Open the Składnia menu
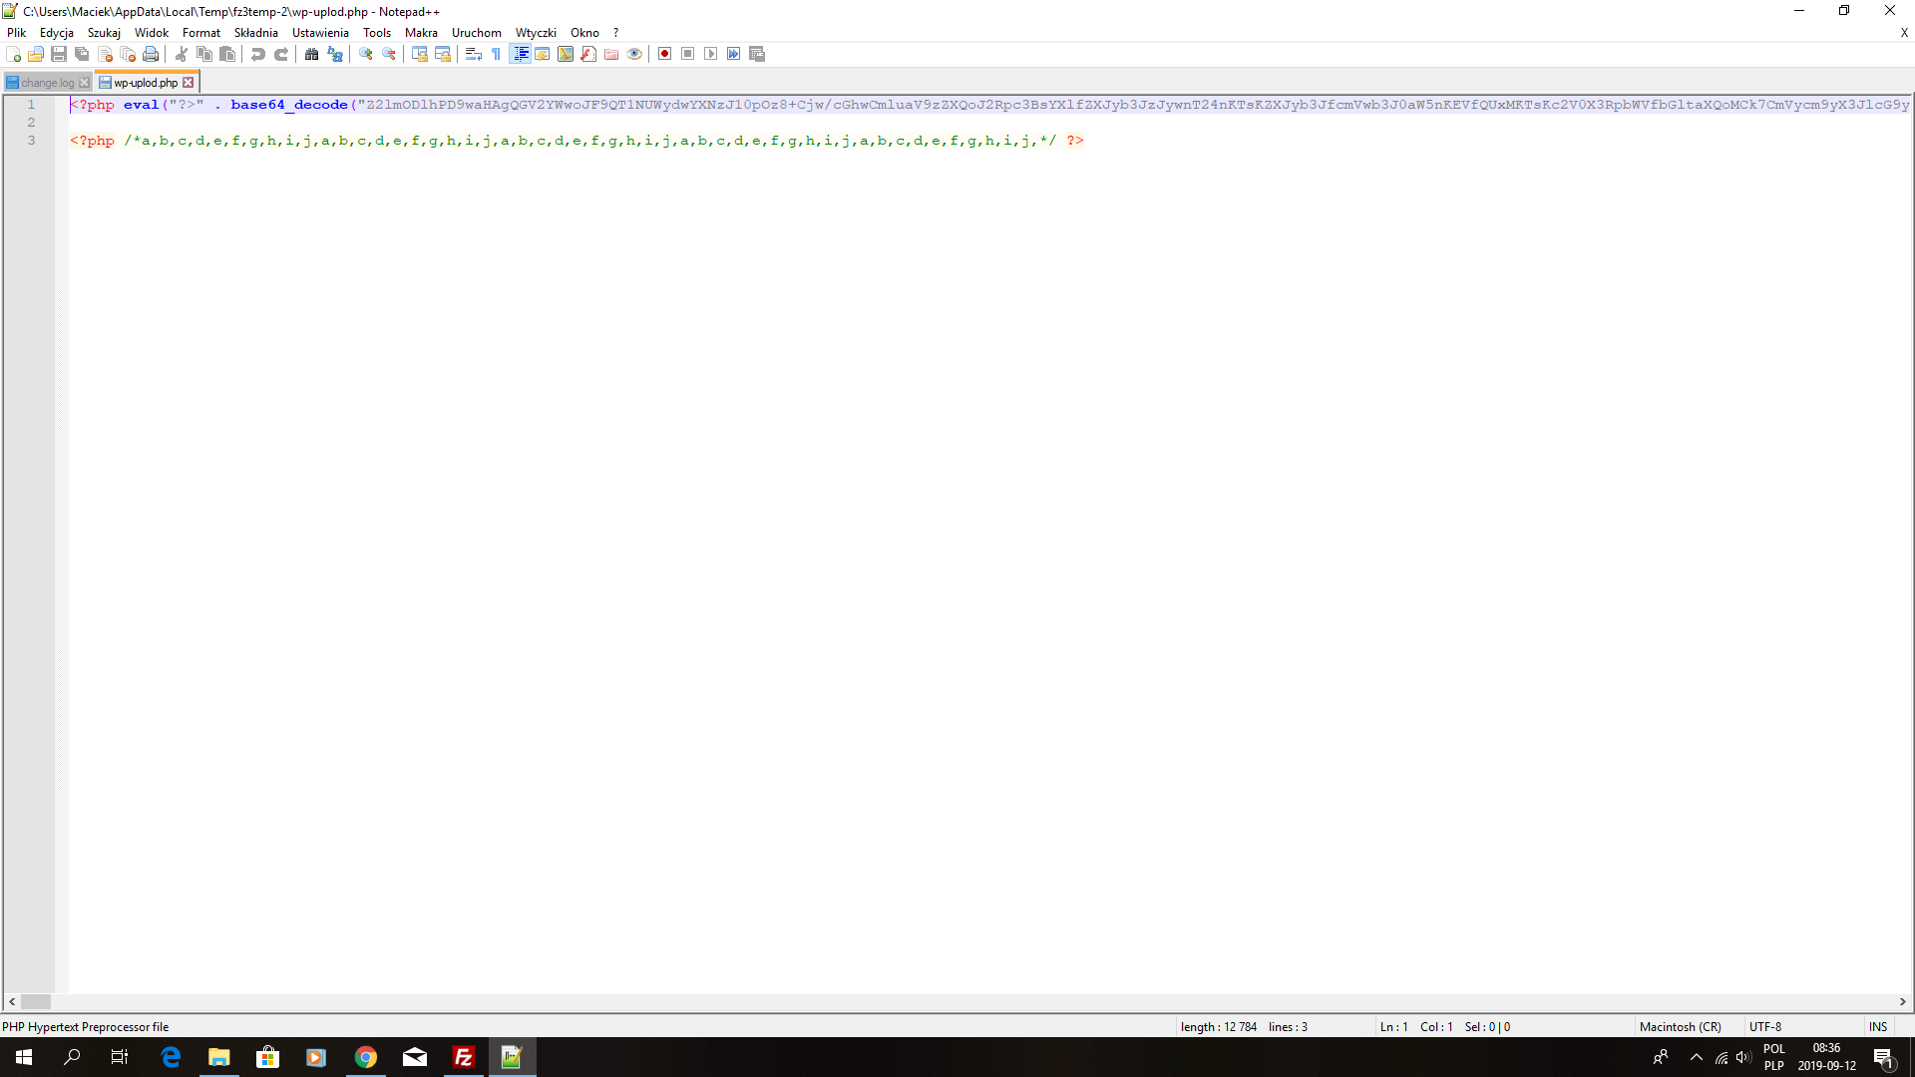1915x1077 pixels. pyautogui.click(x=255, y=33)
